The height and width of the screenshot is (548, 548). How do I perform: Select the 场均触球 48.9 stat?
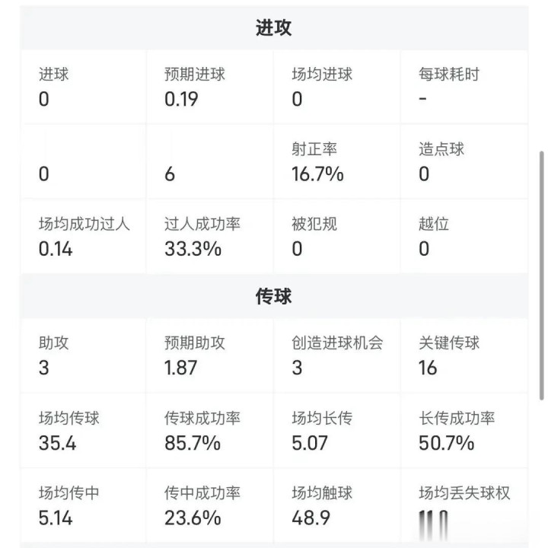click(x=336, y=505)
